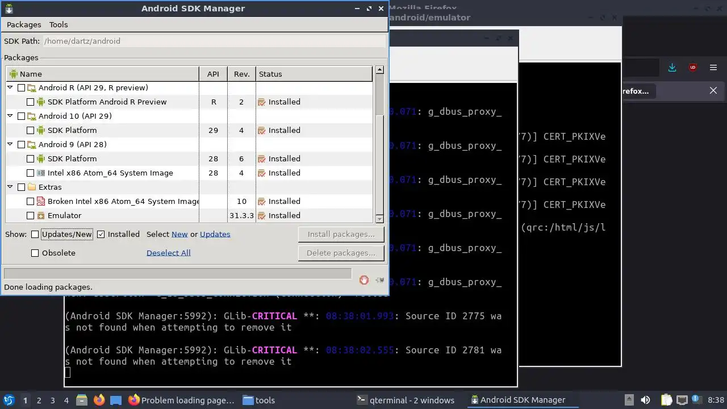Open the Firefox hamburger menu
The height and width of the screenshot is (409, 727).
(x=713, y=68)
